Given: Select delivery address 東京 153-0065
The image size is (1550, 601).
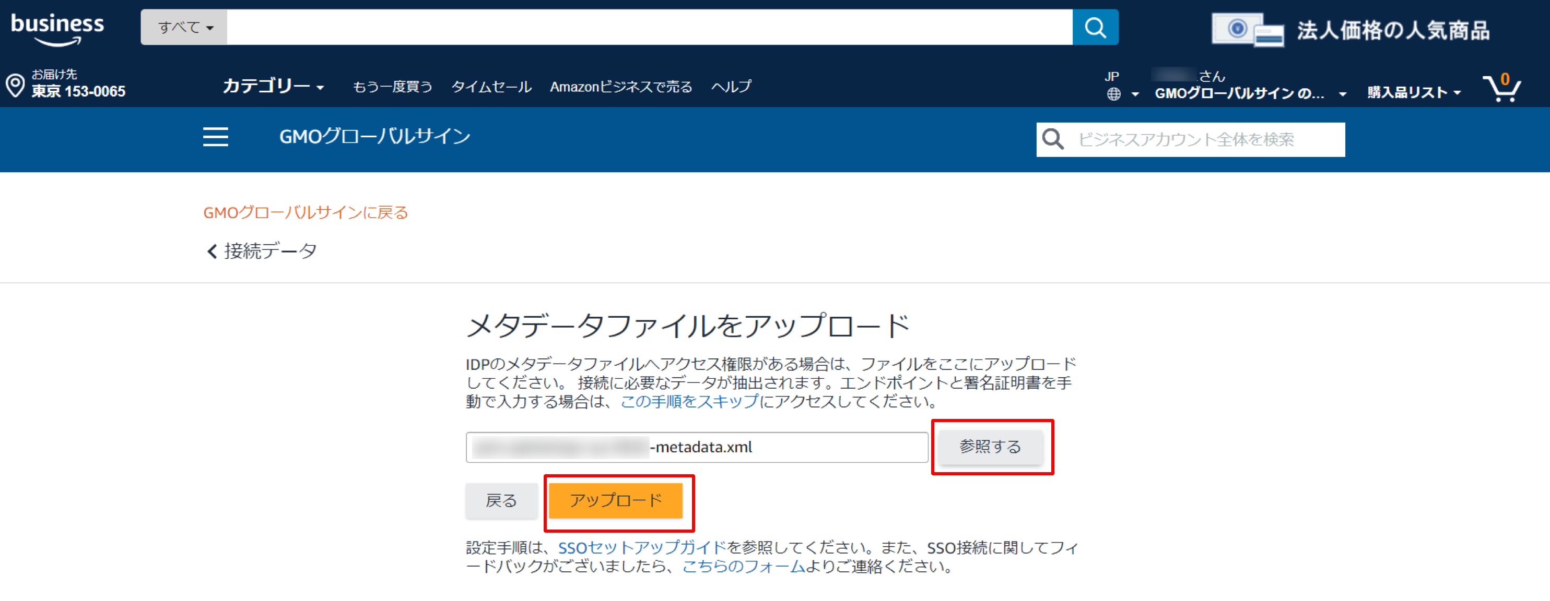Looking at the screenshot, I should pos(78,91).
